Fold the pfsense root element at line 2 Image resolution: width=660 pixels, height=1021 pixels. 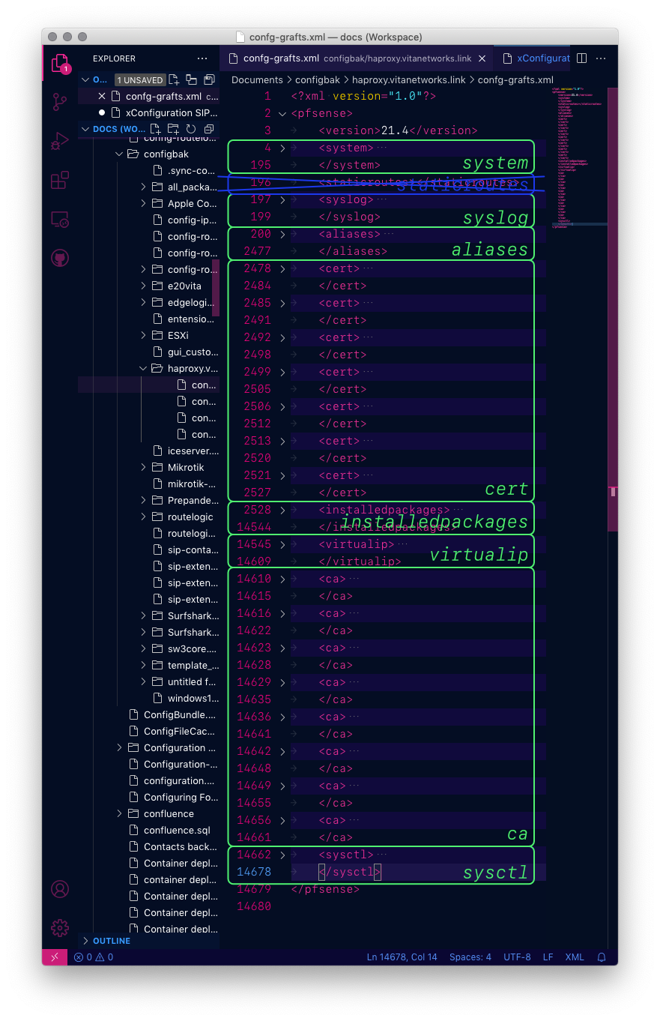coord(282,114)
